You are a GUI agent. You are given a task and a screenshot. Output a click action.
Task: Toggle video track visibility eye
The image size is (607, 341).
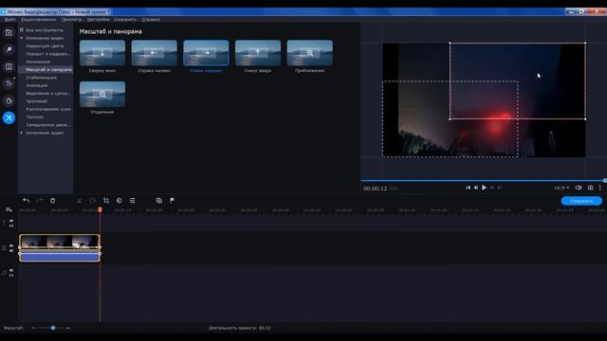pyautogui.click(x=11, y=245)
